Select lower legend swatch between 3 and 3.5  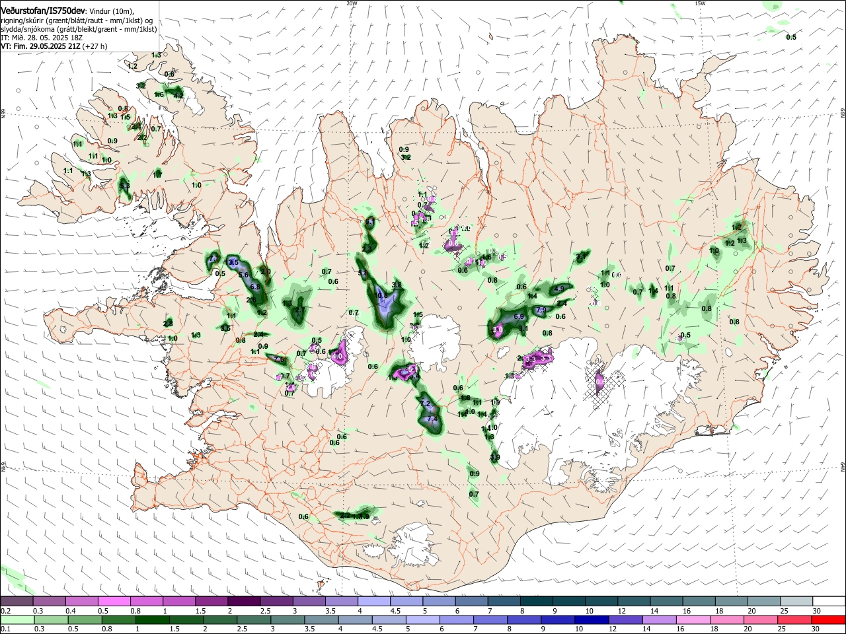(x=287, y=619)
